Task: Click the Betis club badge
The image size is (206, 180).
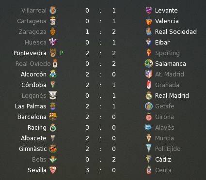Action: tap(53, 159)
